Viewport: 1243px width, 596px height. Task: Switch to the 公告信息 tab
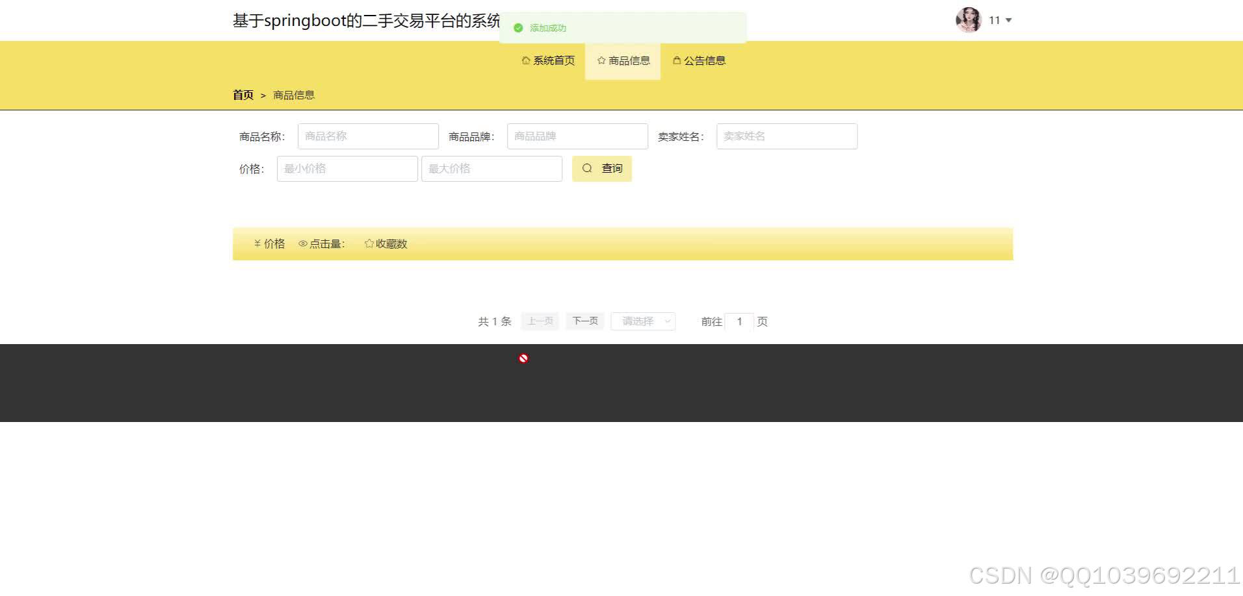[705, 60]
